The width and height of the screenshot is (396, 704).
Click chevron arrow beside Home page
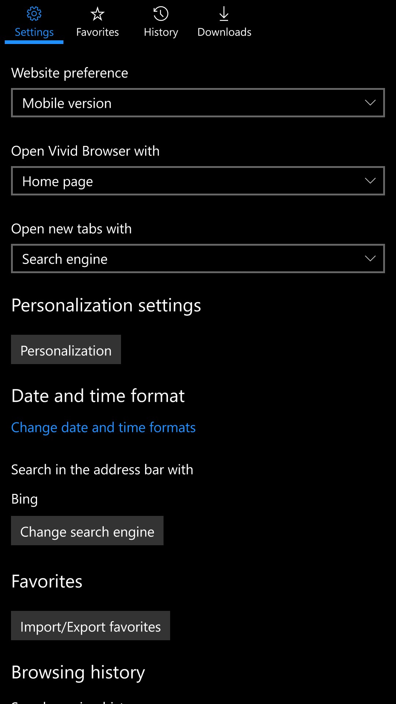(x=370, y=181)
